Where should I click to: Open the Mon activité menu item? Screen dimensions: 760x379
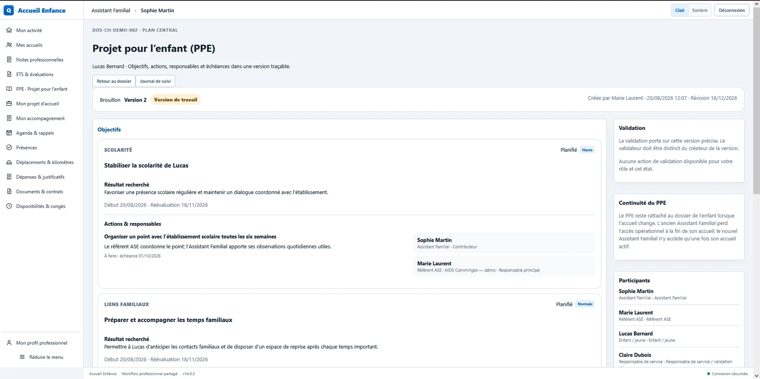coord(42,30)
